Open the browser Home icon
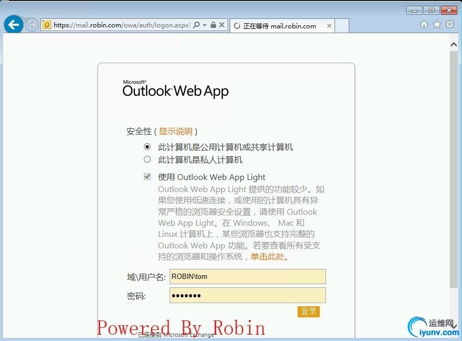This screenshot has height=341, width=462. coord(424,25)
